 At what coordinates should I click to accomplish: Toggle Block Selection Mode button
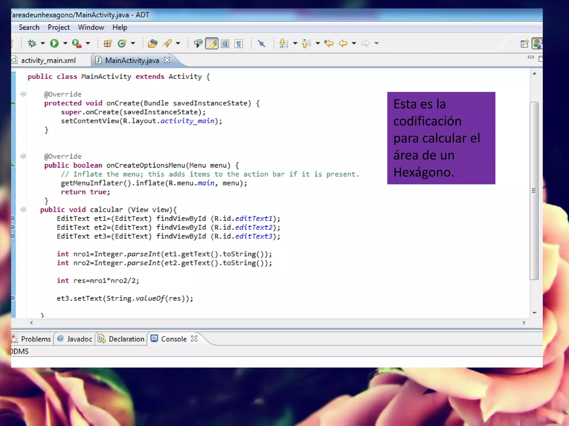[x=225, y=43]
